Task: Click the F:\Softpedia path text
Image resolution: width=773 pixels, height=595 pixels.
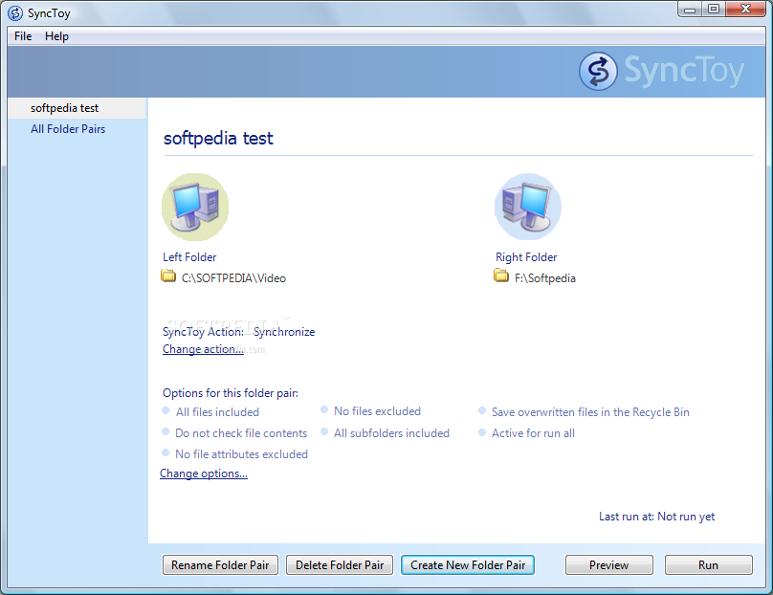Action: [x=545, y=278]
